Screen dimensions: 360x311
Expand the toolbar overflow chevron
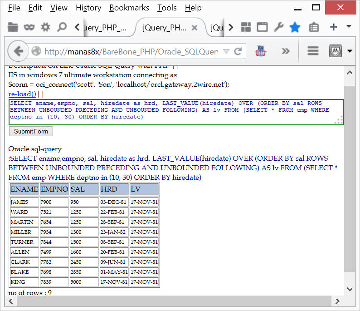(x=286, y=51)
